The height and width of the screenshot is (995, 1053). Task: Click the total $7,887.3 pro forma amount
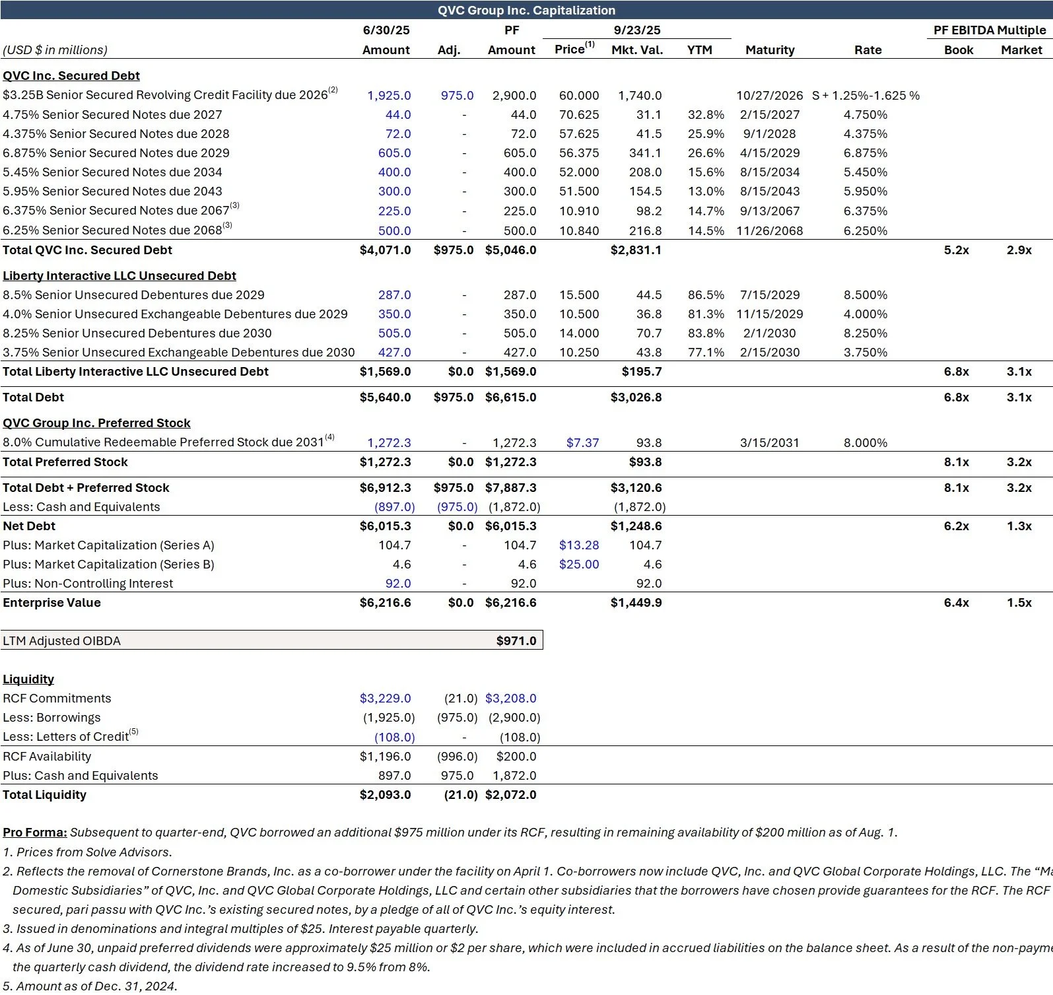click(510, 487)
